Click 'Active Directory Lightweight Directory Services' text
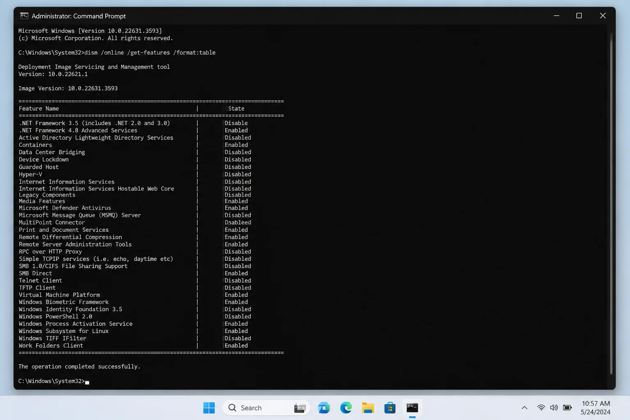 [x=96, y=138]
